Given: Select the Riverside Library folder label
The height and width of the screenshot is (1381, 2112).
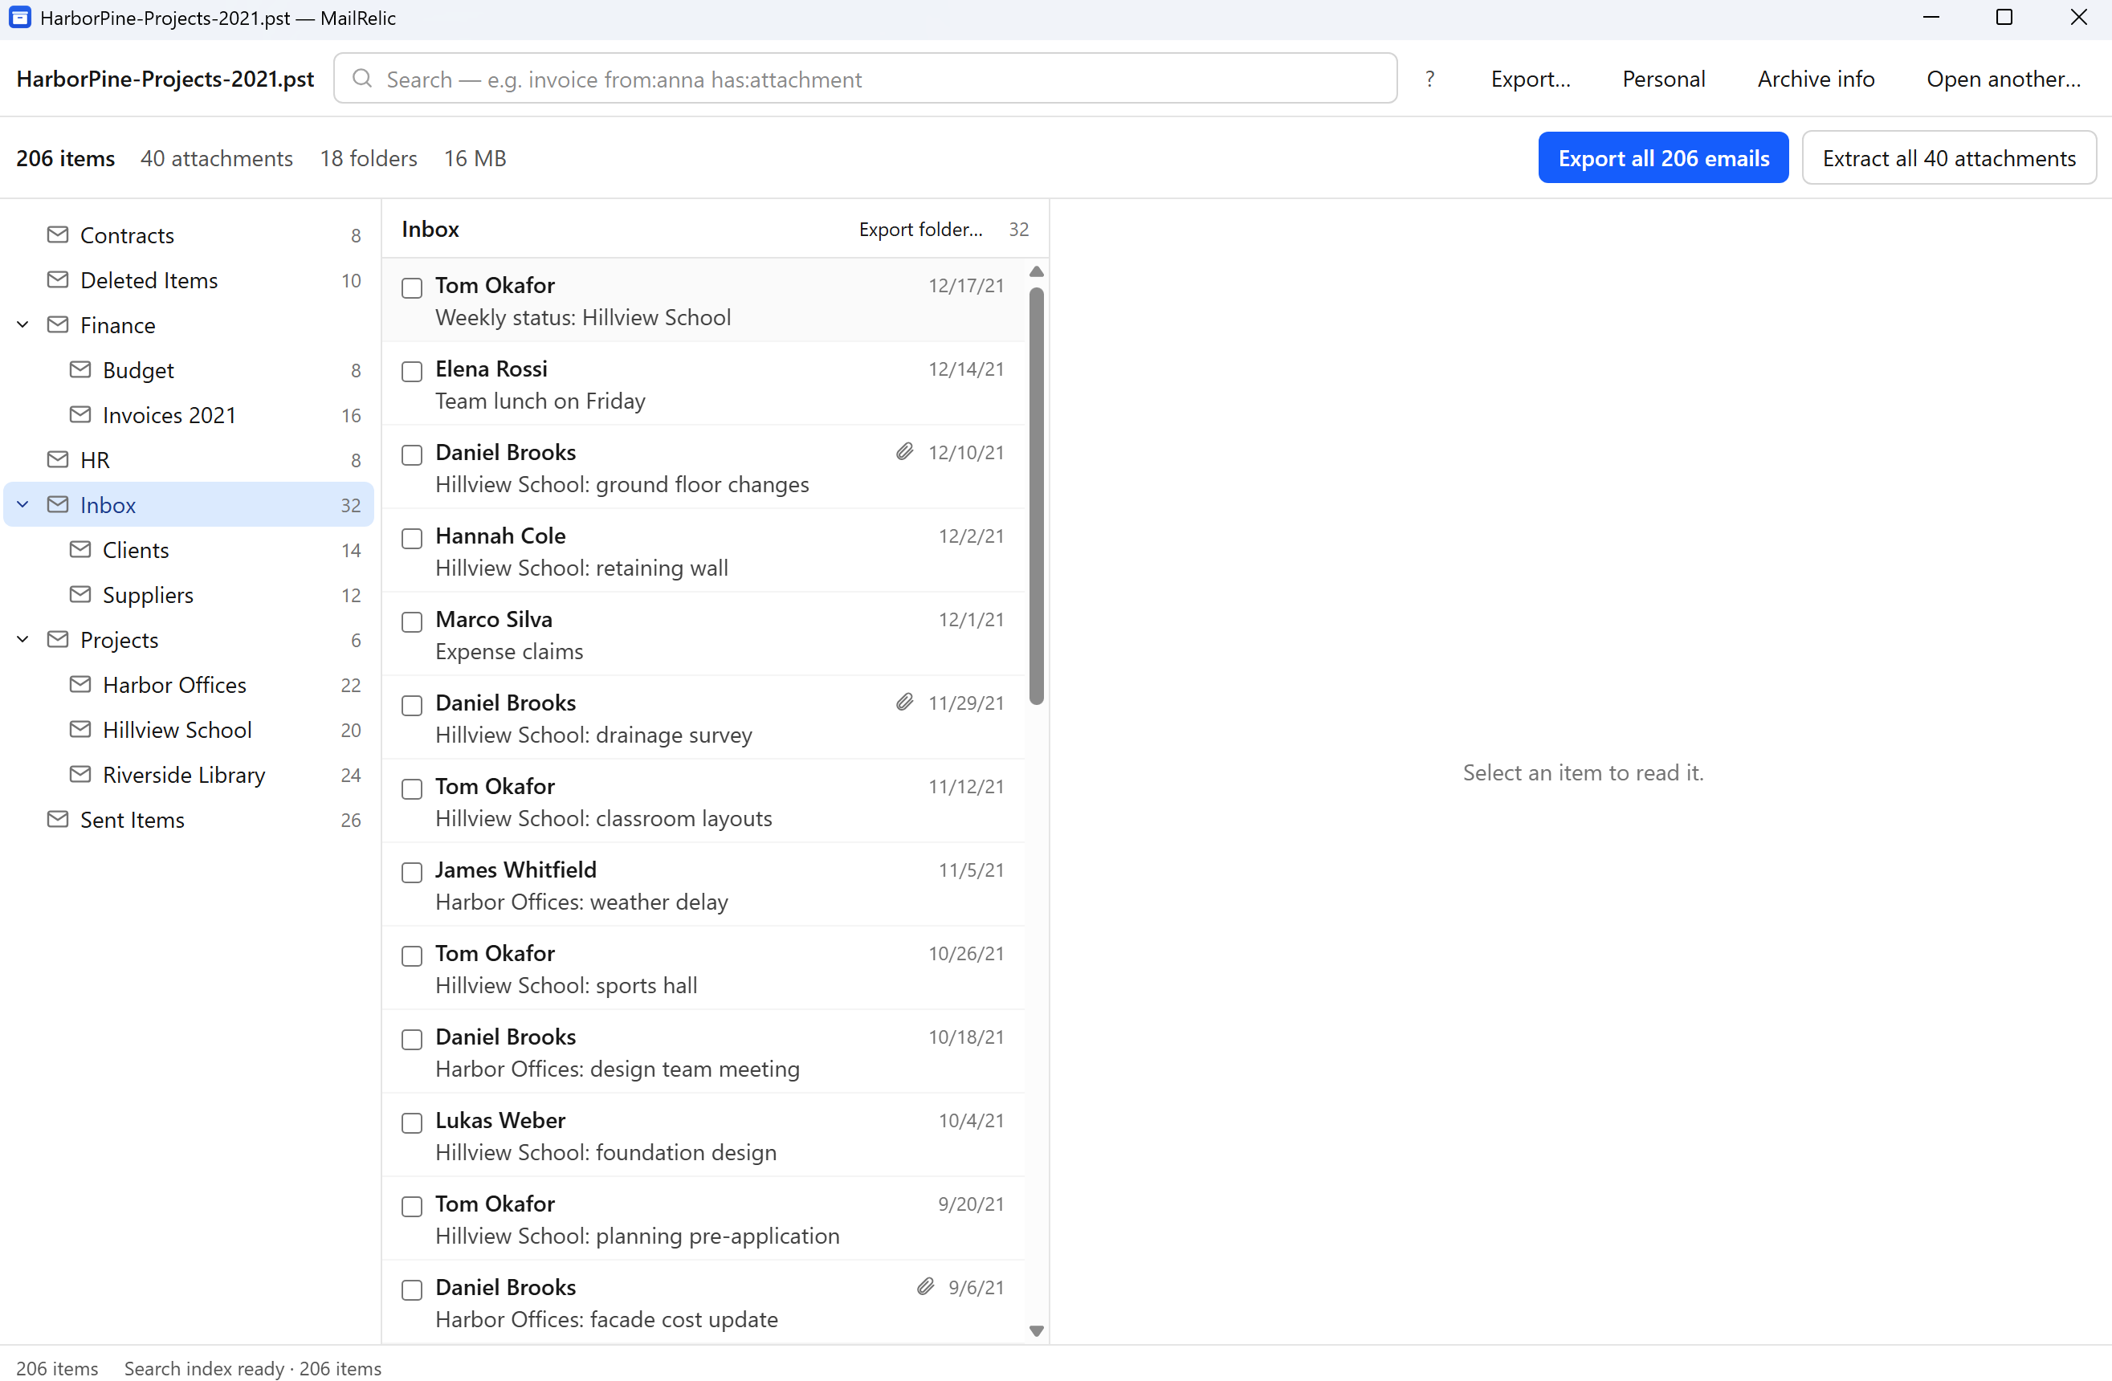Looking at the screenshot, I should pos(184,774).
